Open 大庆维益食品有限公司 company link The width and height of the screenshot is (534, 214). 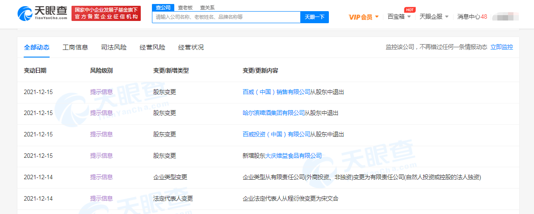click(x=293, y=156)
